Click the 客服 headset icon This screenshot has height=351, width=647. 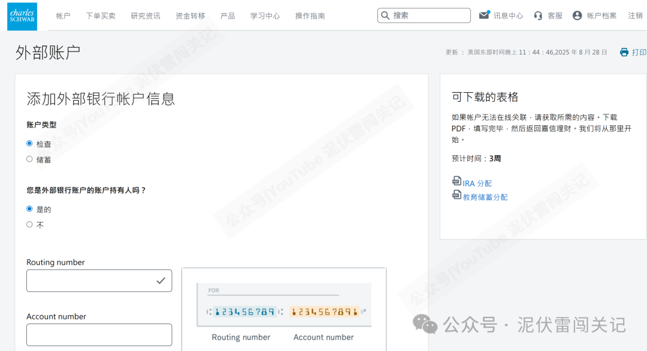point(537,16)
